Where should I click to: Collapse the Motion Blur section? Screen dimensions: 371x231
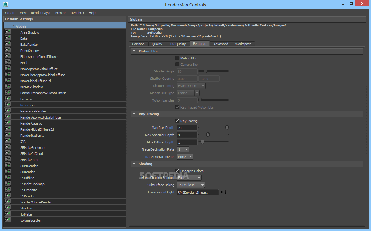(134, 51)
